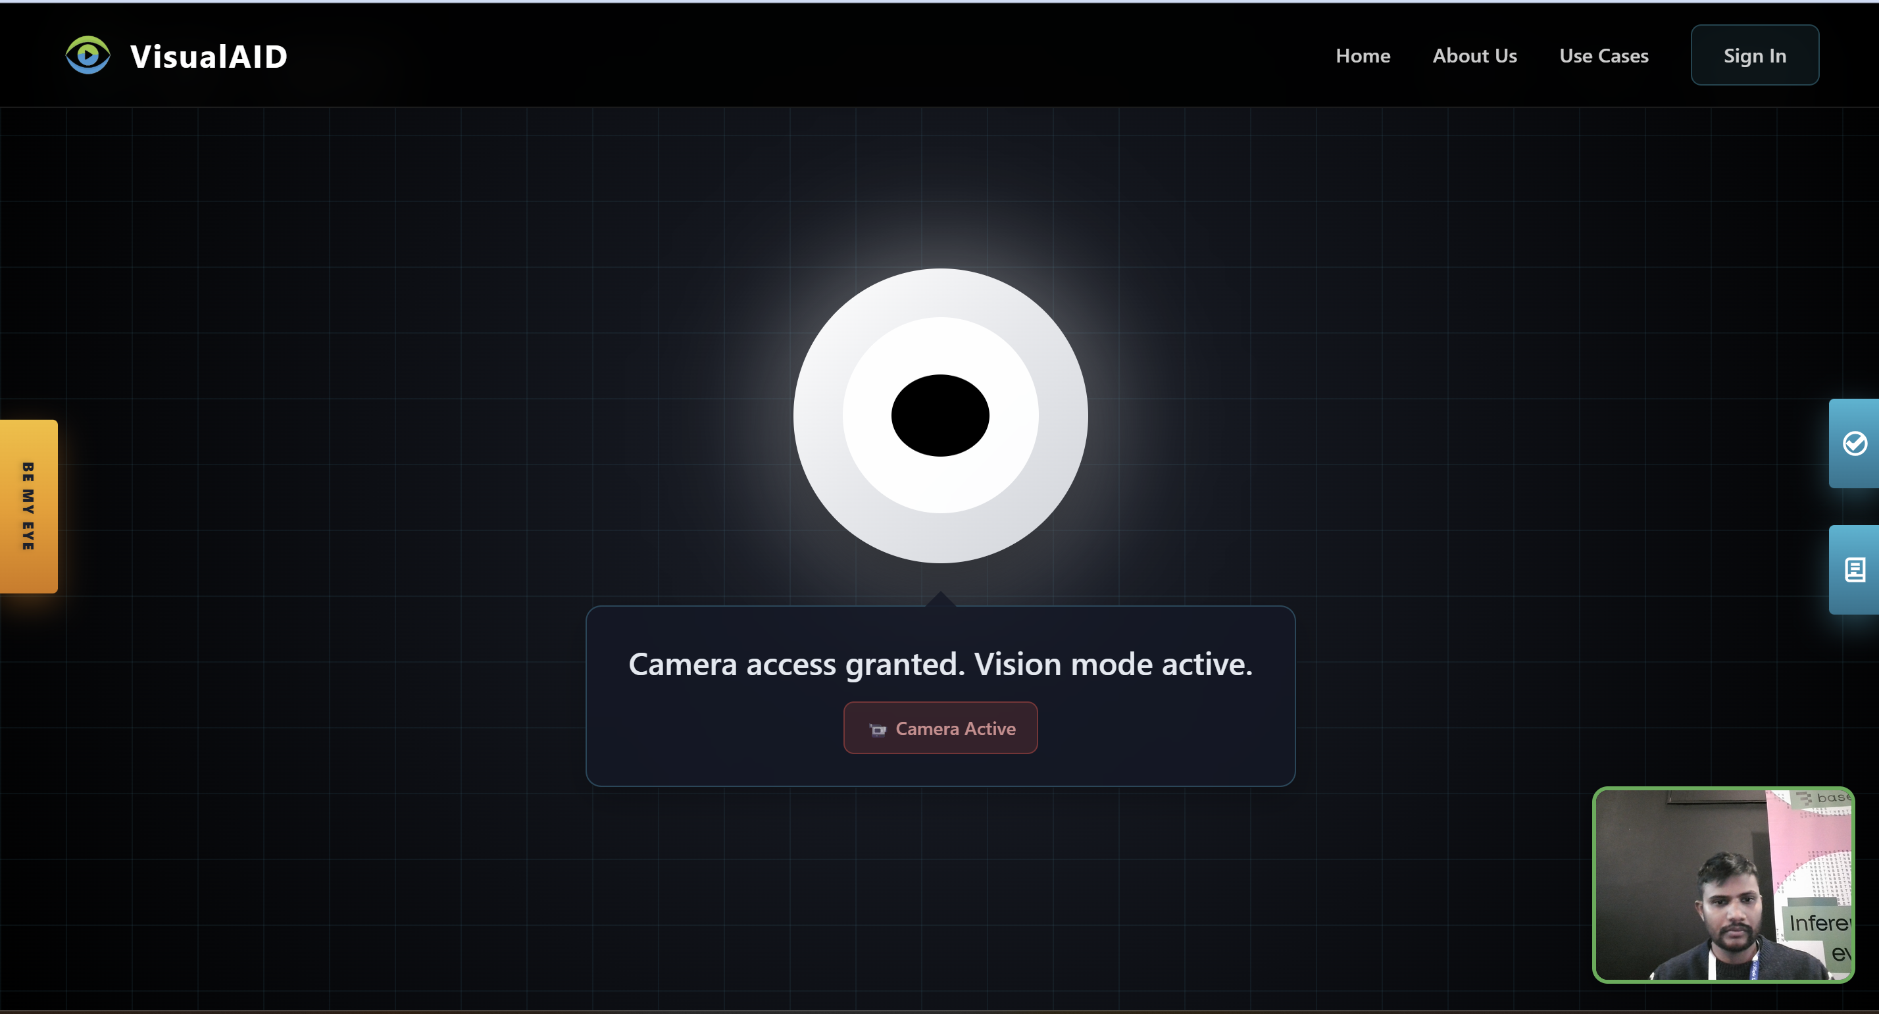The height and width of the screenshot is (1014, 1879).
Task: Click the black pupil of the eye
Action: point(940,415)
